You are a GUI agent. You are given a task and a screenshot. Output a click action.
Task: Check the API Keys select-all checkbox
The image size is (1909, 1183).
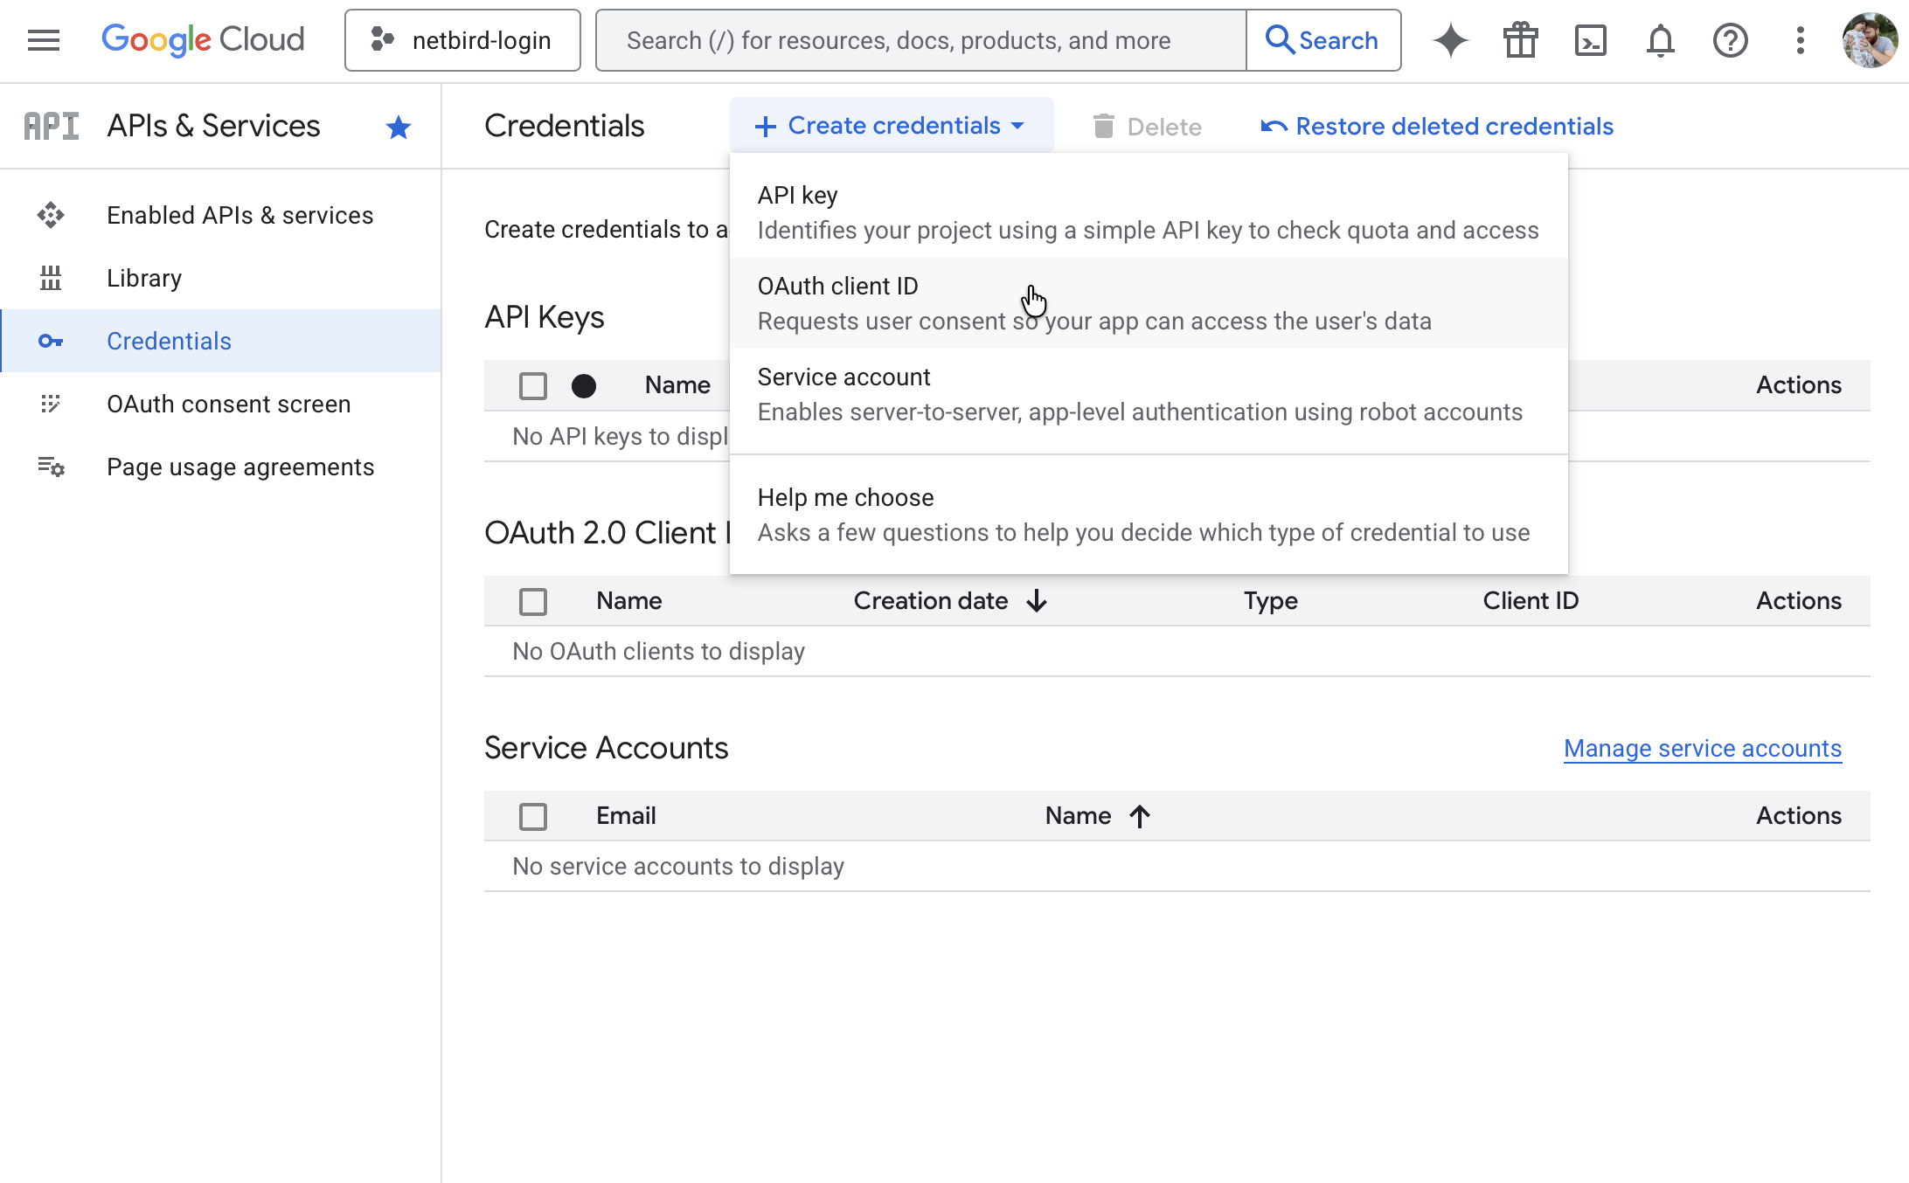[532, 384]
